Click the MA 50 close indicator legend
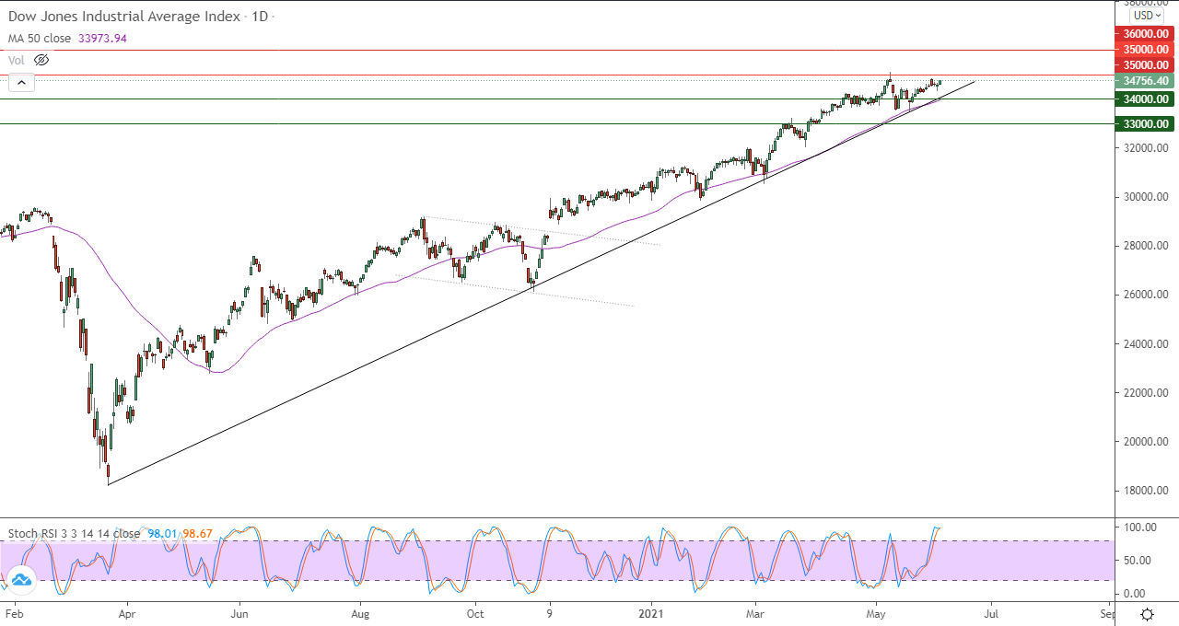Image resolution: width=1179 pixels, height=626 pixels. click(41, 39)
